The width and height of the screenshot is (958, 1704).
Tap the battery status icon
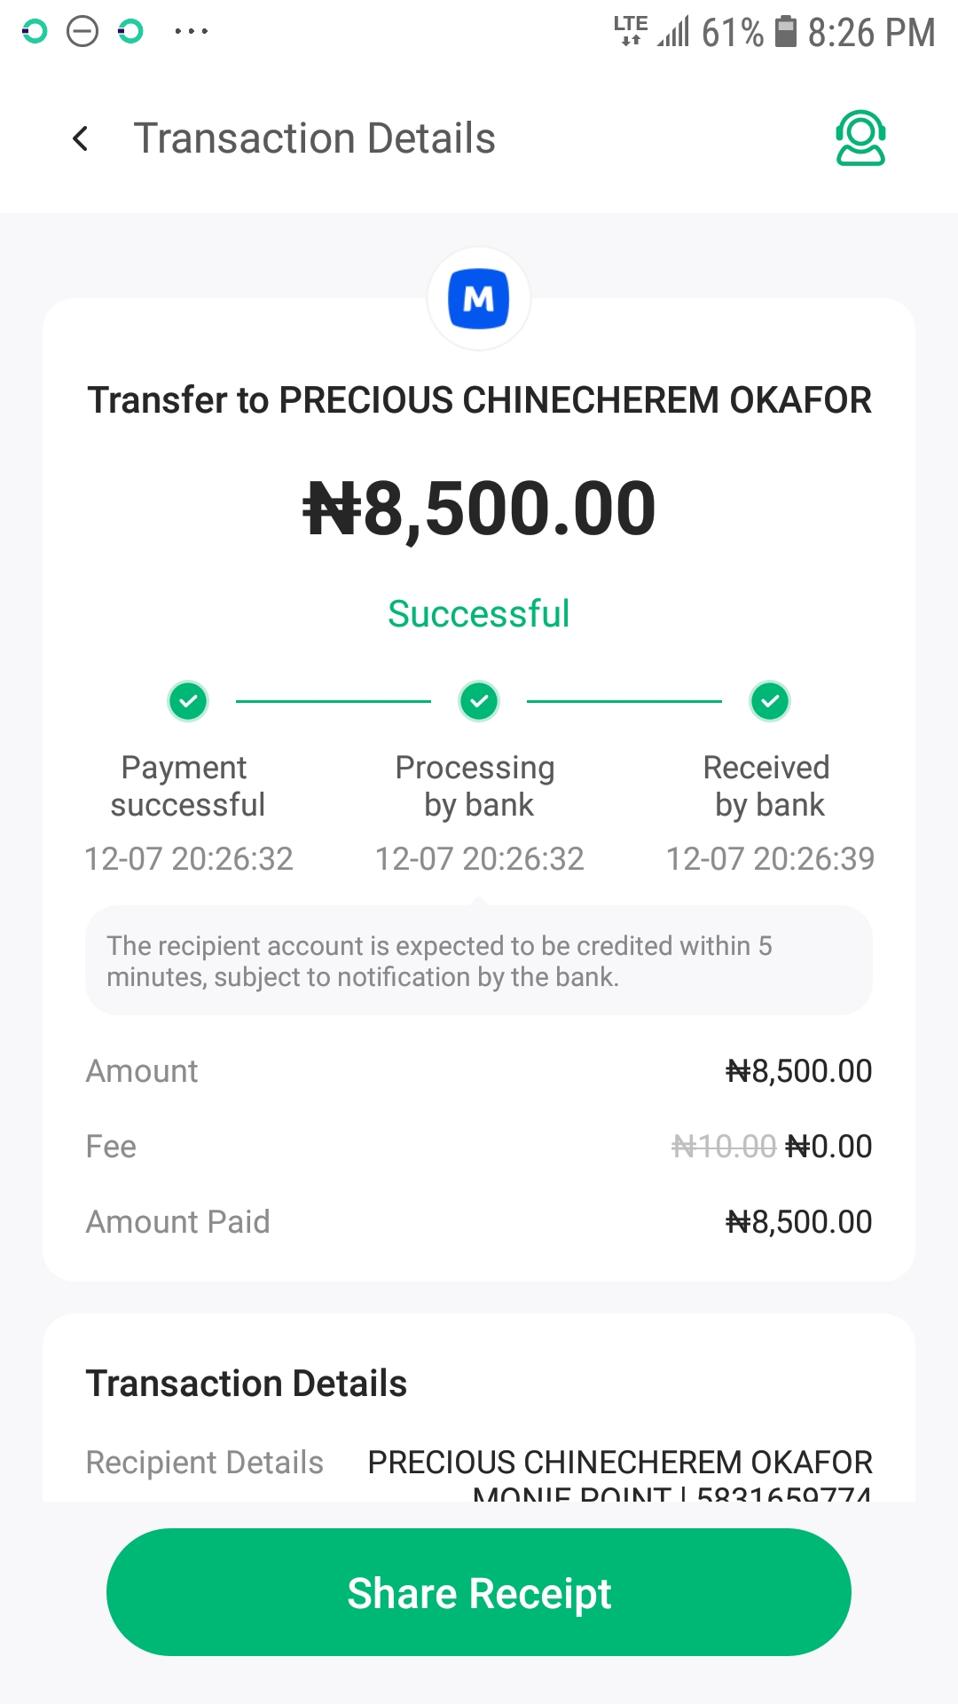point(786,32)
